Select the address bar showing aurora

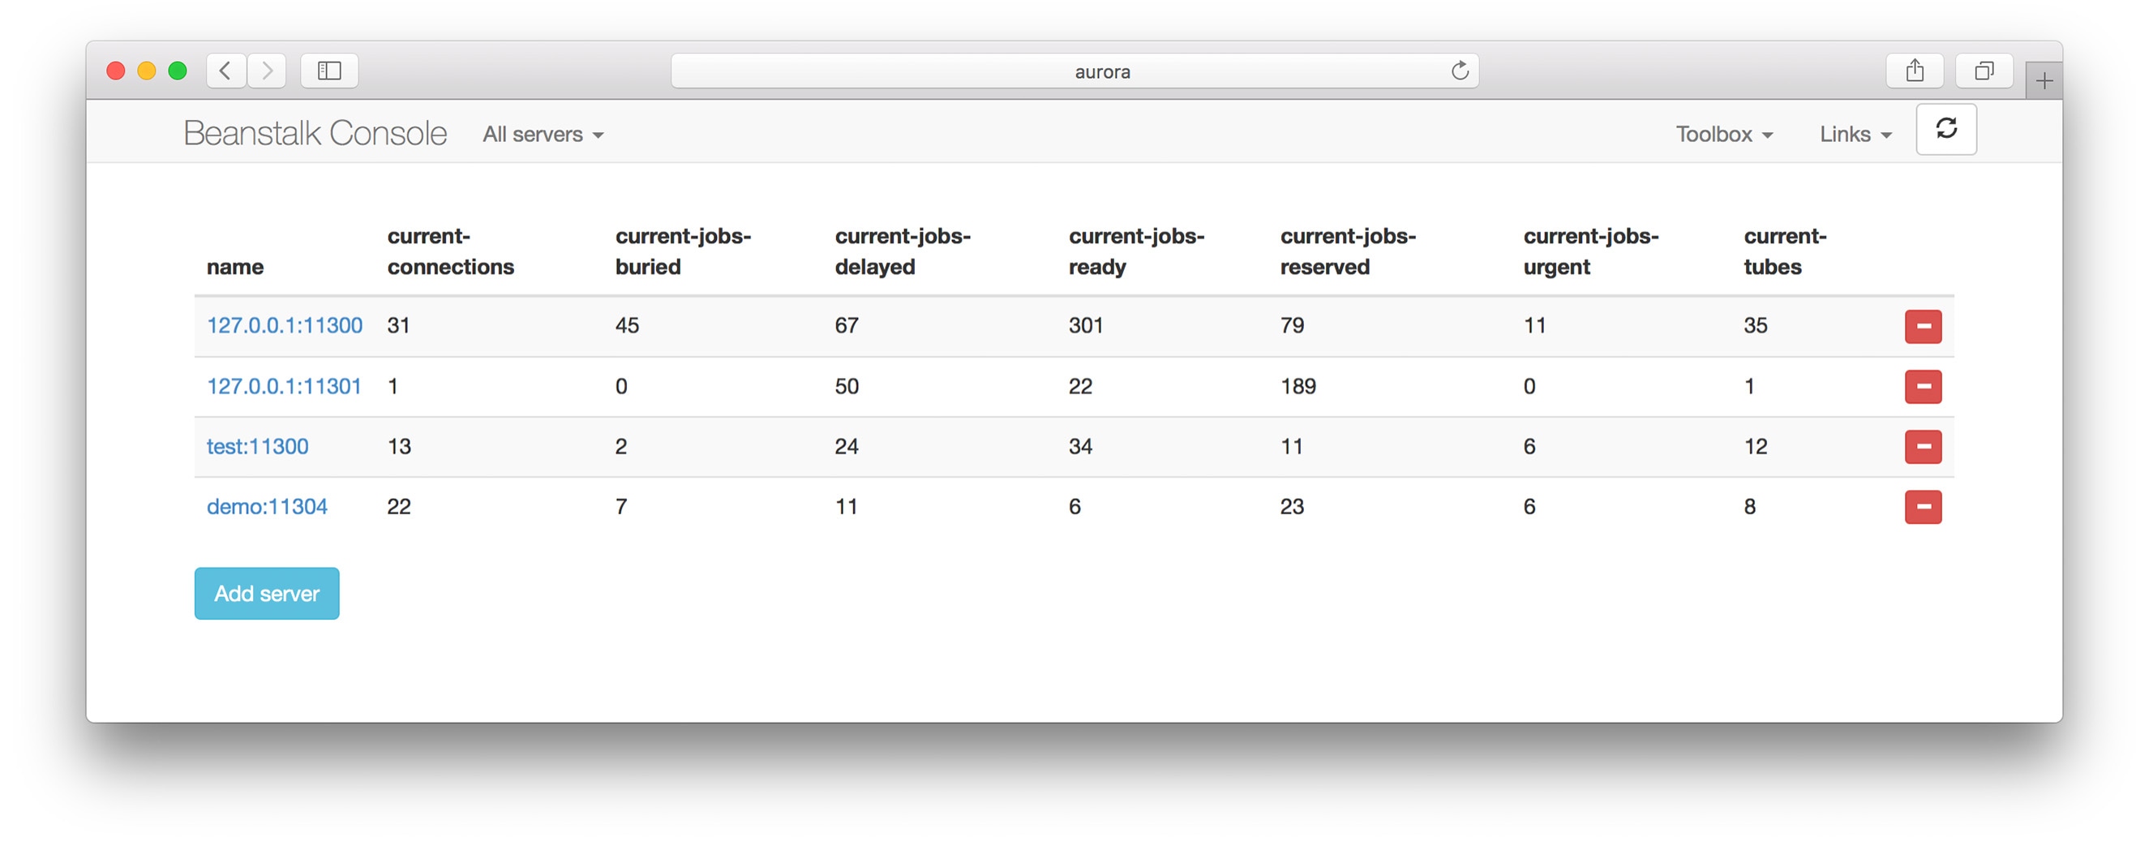(x=1103, y=71)
